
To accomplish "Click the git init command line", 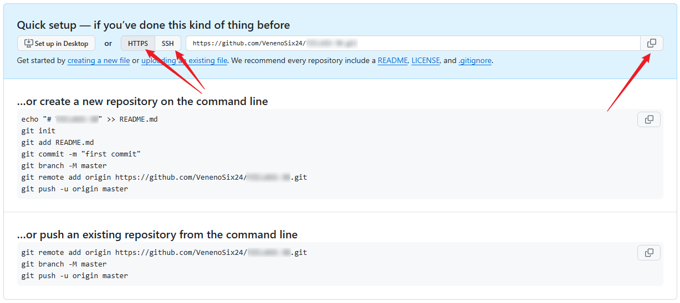I will point(38,131).
